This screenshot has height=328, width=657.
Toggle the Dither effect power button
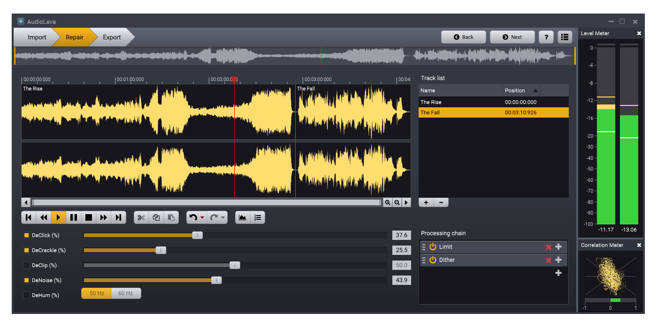[x=433, y=260]
